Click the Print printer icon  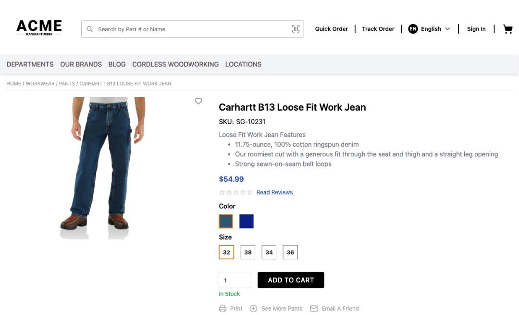click(223, 308)
